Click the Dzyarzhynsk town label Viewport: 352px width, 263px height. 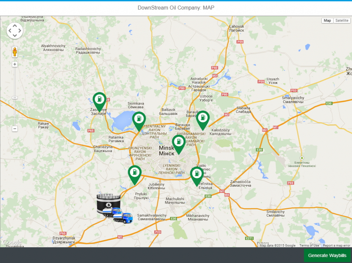coord(64,240)
